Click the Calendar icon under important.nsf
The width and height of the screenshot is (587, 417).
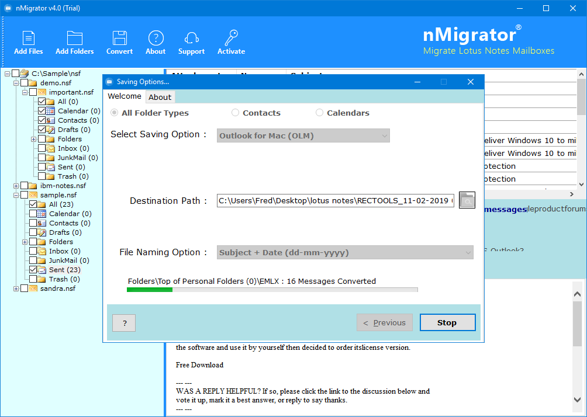(50, 111)
